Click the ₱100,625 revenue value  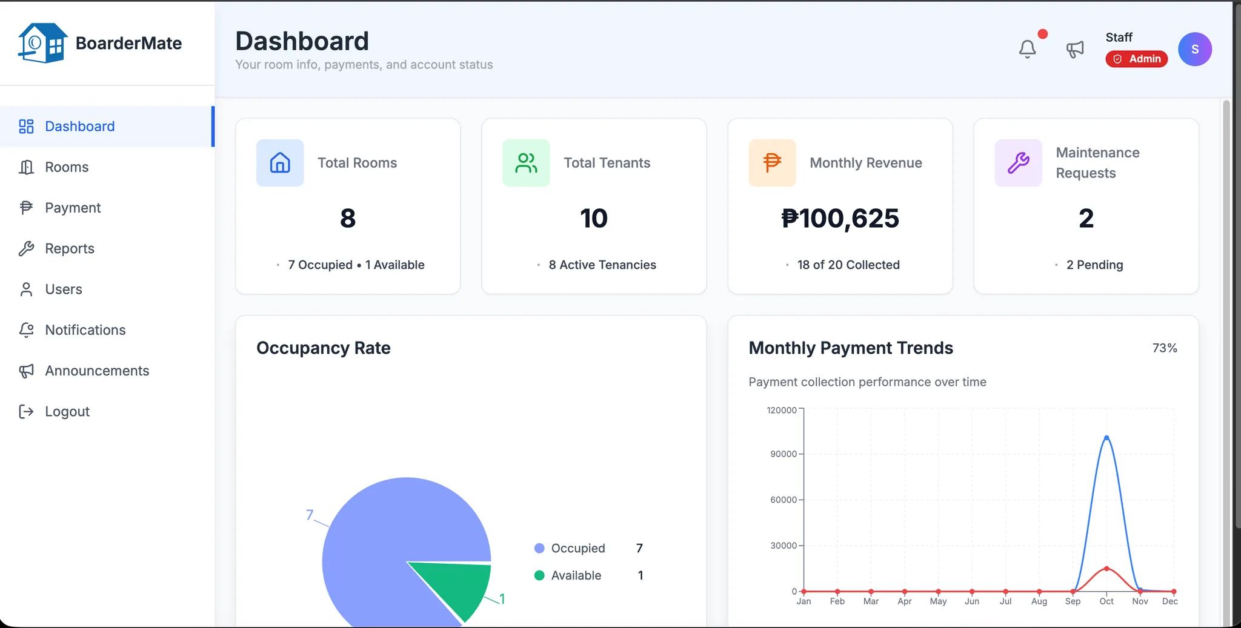(840, 218)
